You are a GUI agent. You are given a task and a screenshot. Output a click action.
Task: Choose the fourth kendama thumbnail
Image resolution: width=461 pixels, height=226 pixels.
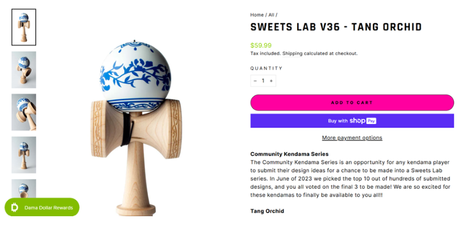click(x=24, y=155)
